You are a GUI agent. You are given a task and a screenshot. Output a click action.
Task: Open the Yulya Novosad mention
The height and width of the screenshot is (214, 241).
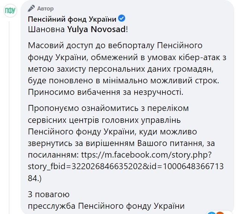click(96, 29)
